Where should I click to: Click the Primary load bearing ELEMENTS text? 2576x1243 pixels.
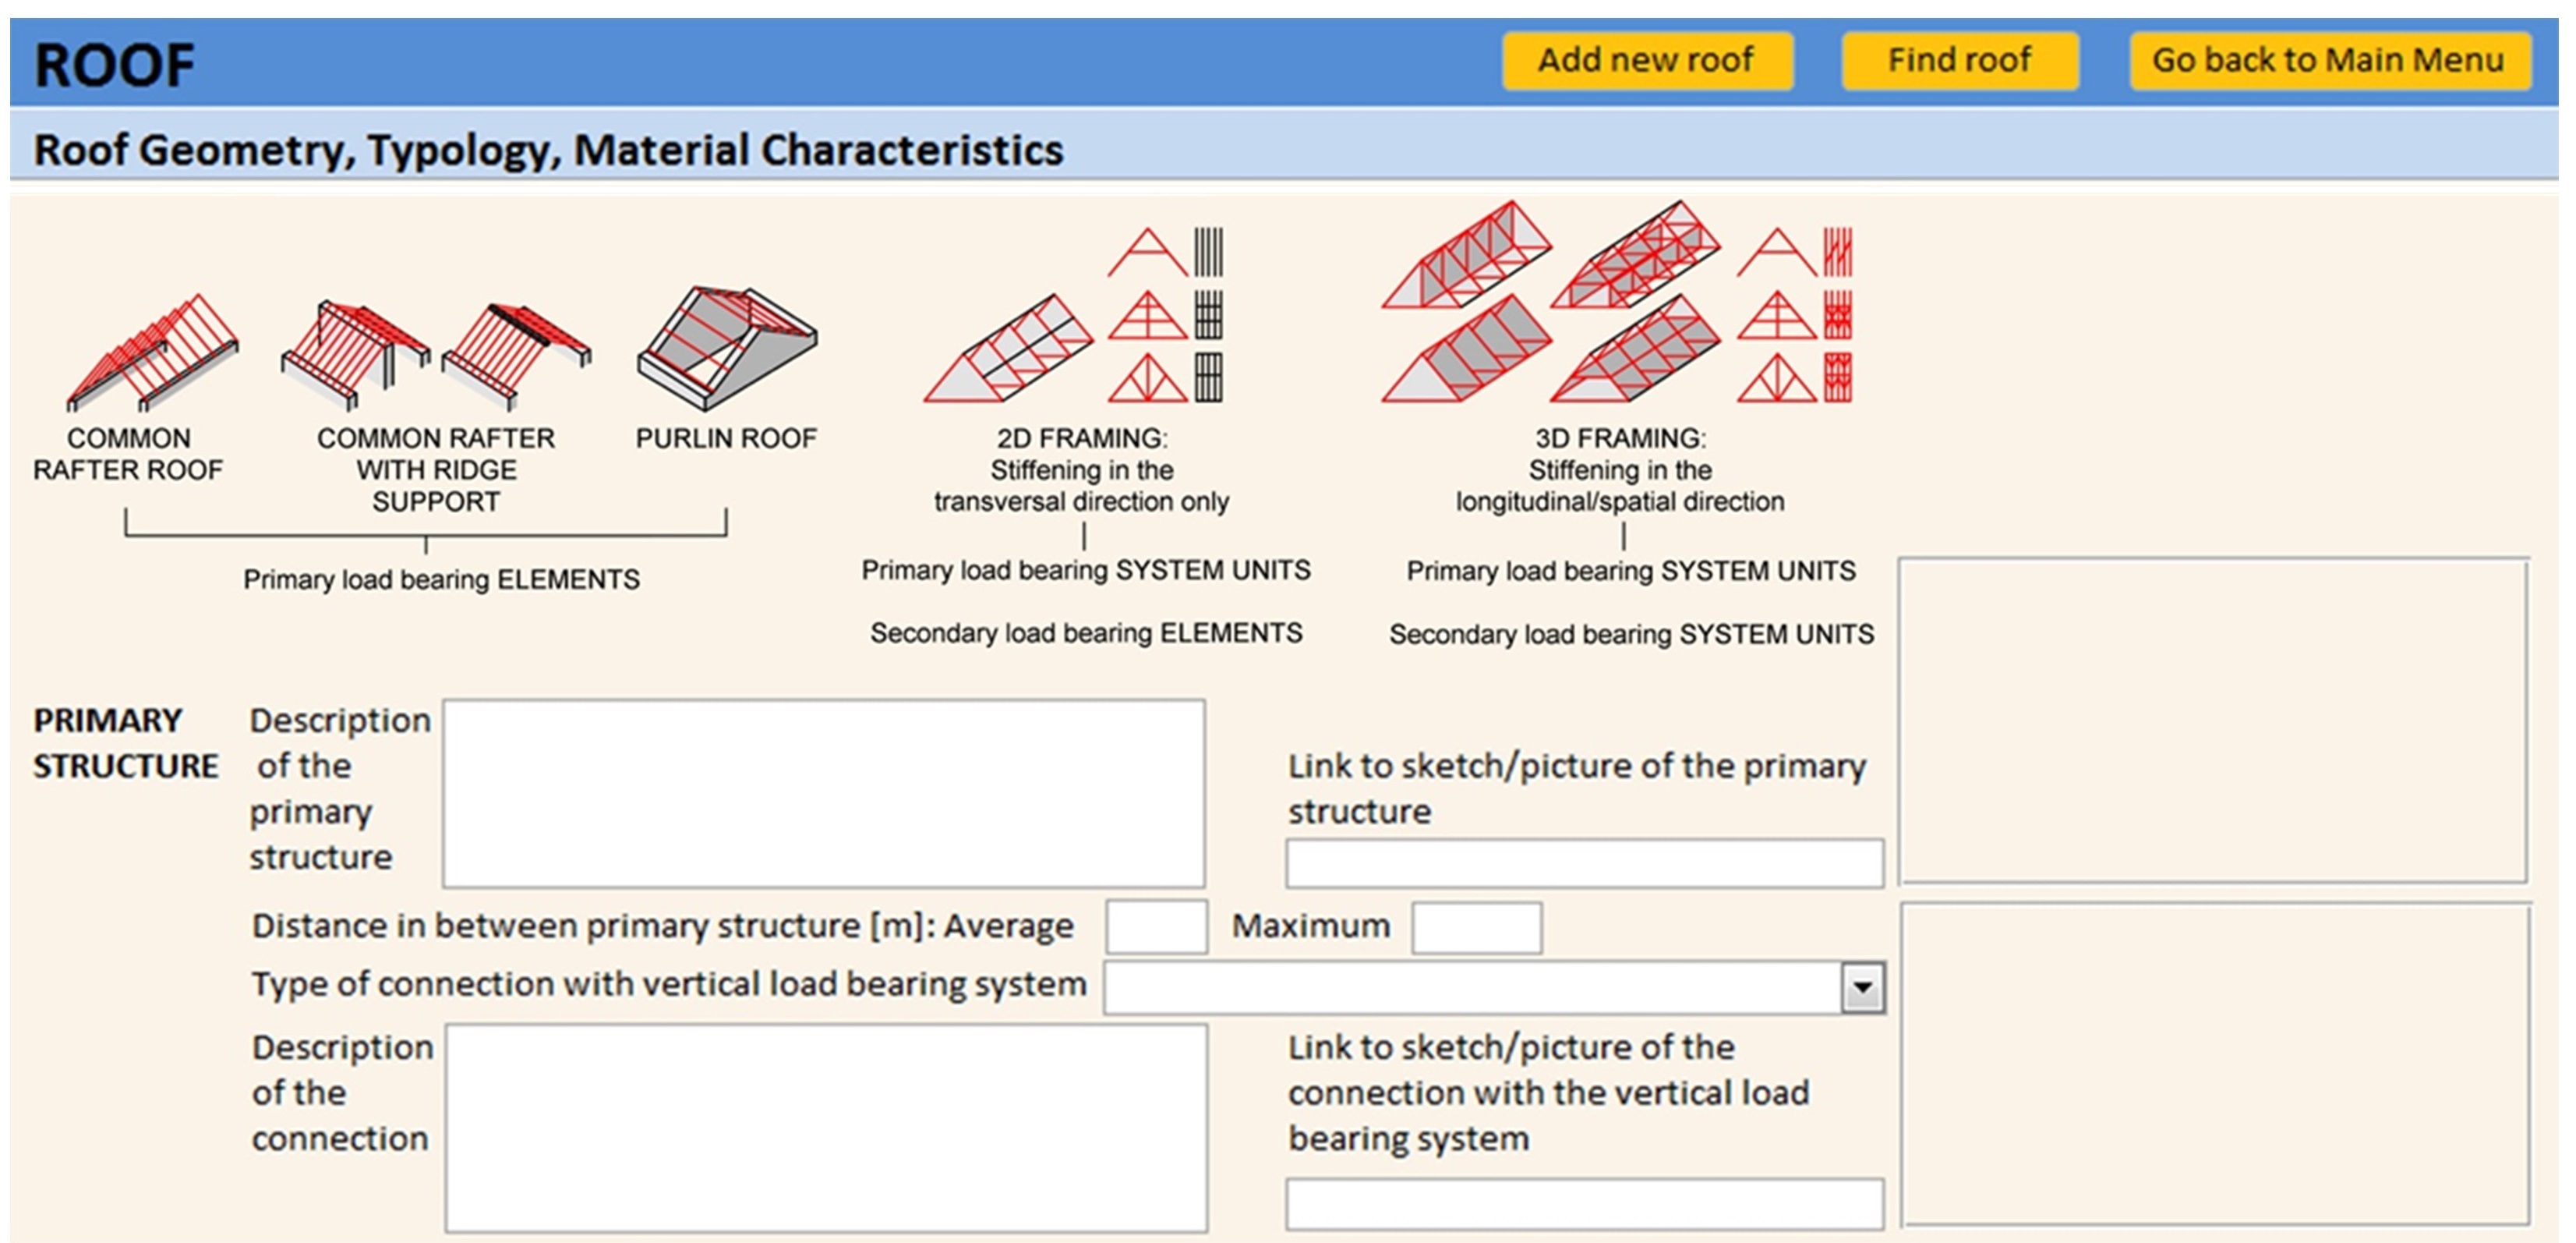442,579
